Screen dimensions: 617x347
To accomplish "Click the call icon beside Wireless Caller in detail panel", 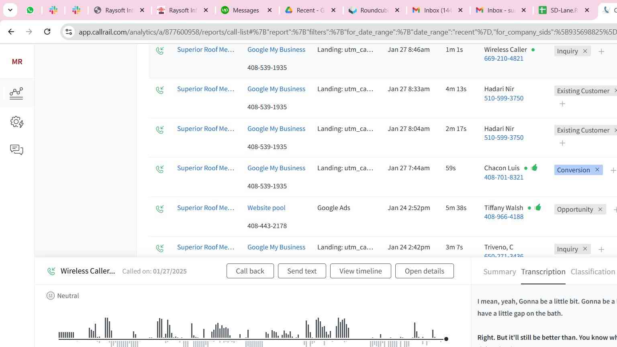I will click(x=51, y=271).
